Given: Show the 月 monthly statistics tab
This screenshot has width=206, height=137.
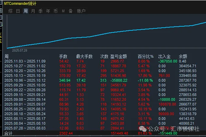Looking at the screenshot, I should 33,11.
